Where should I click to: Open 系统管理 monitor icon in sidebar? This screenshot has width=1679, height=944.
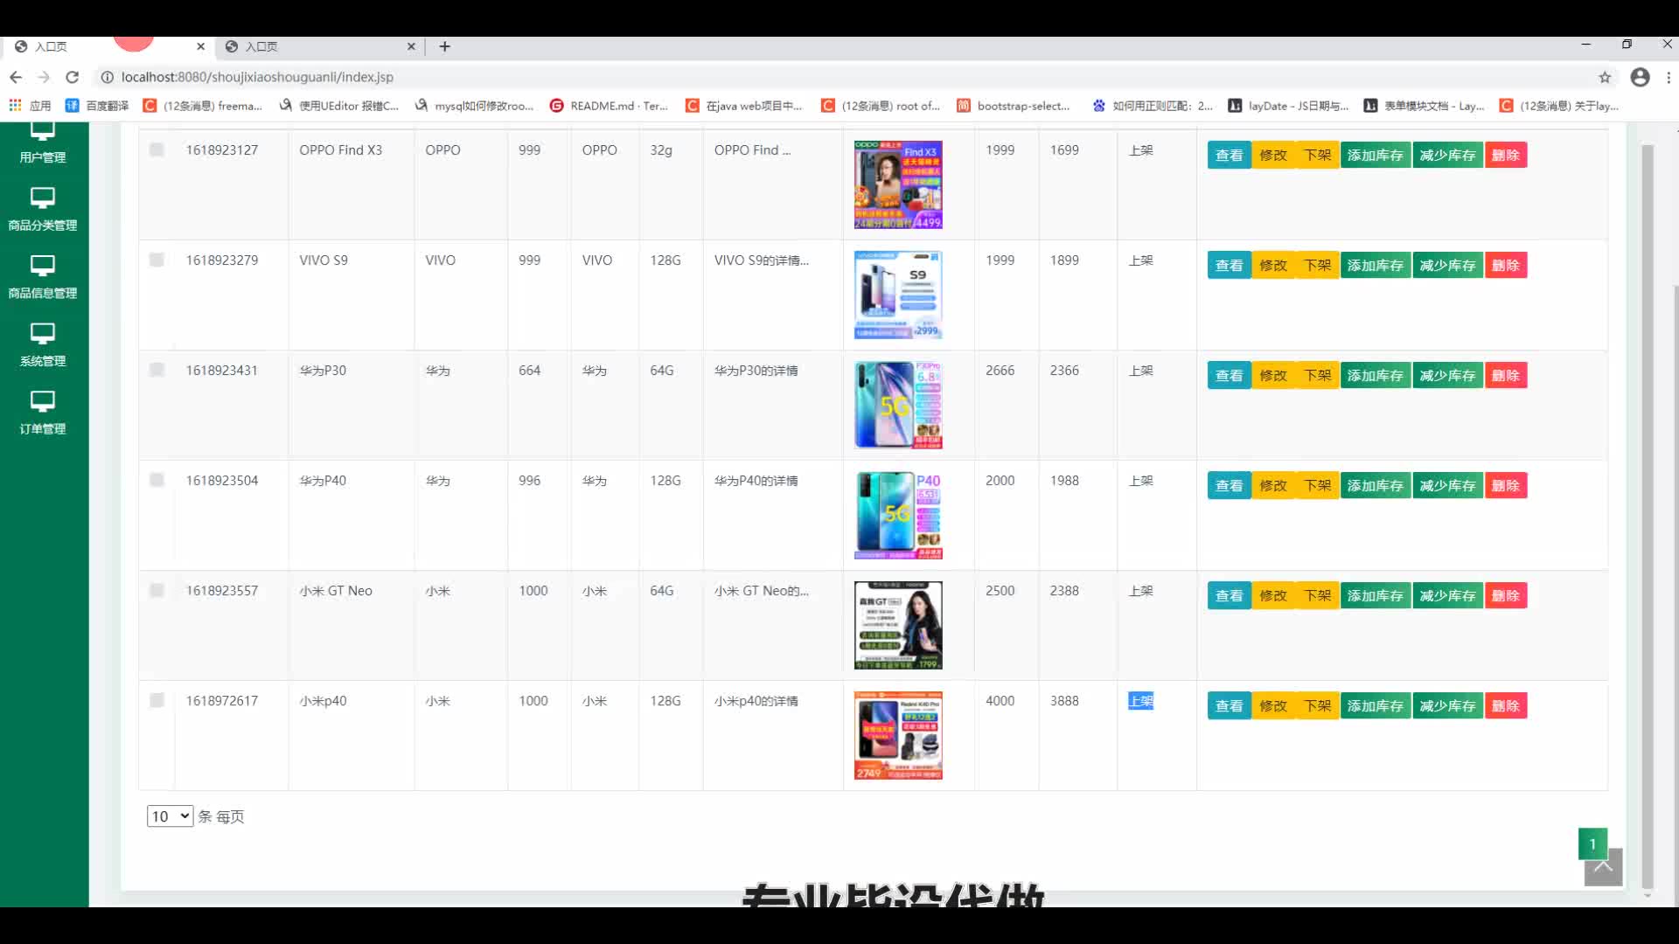click(x=42, y=334)
